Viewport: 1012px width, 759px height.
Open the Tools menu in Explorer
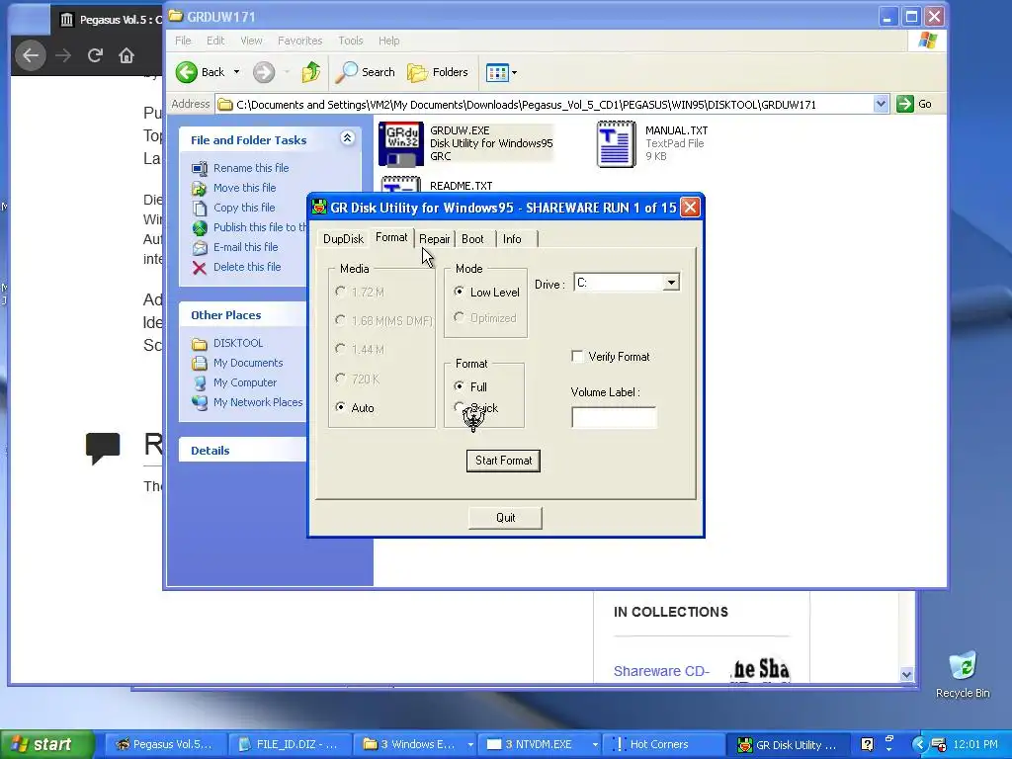tap(351, 41)
